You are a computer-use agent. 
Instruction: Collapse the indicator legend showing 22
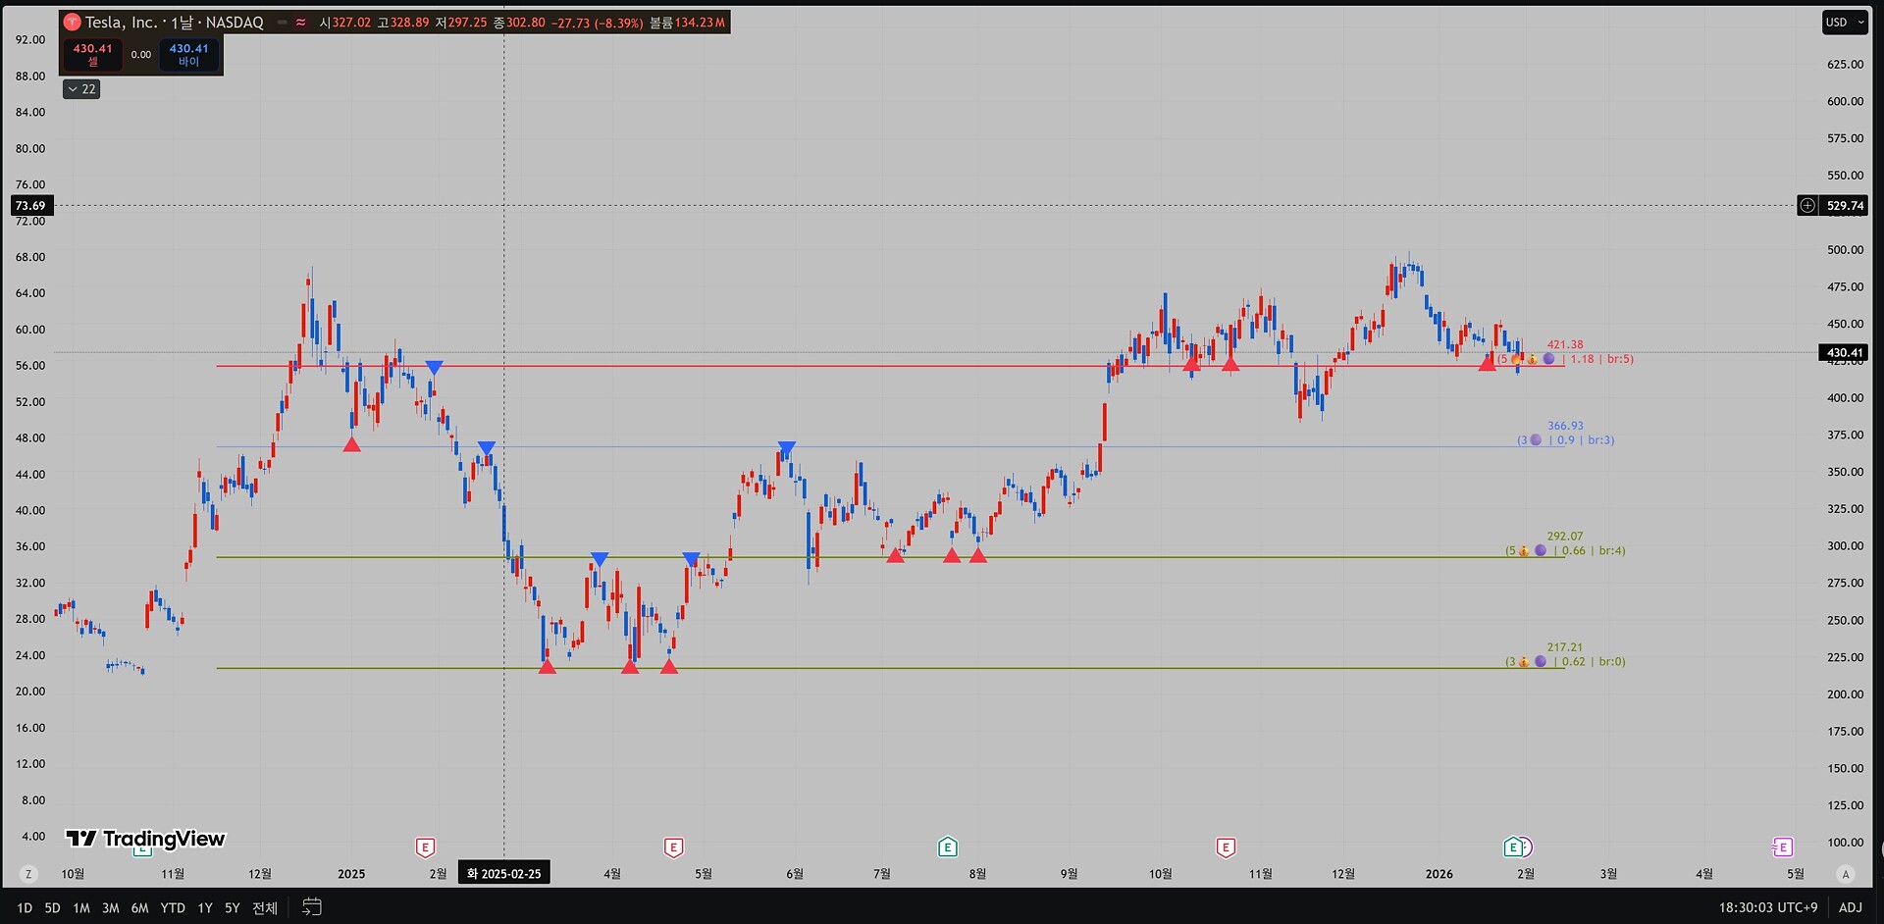tap(81, 89)
